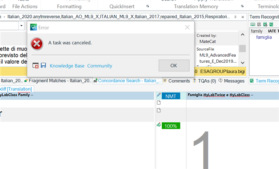Click the scroll down arrow in details pane
Viewport: 279px width, 169px height.
coord(242,63)
